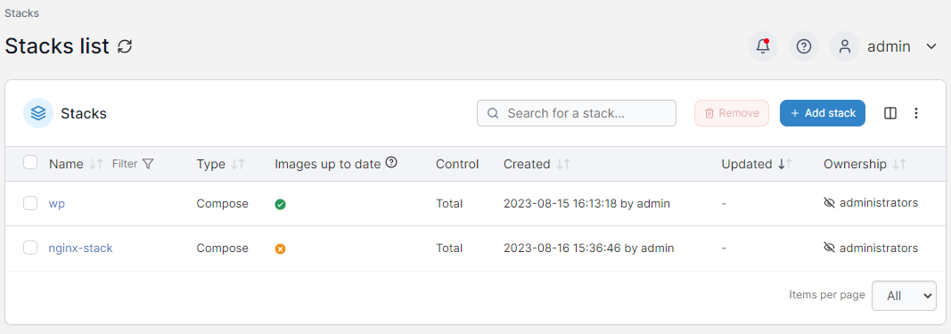Open table column visibility settings icon

(890, 113)
